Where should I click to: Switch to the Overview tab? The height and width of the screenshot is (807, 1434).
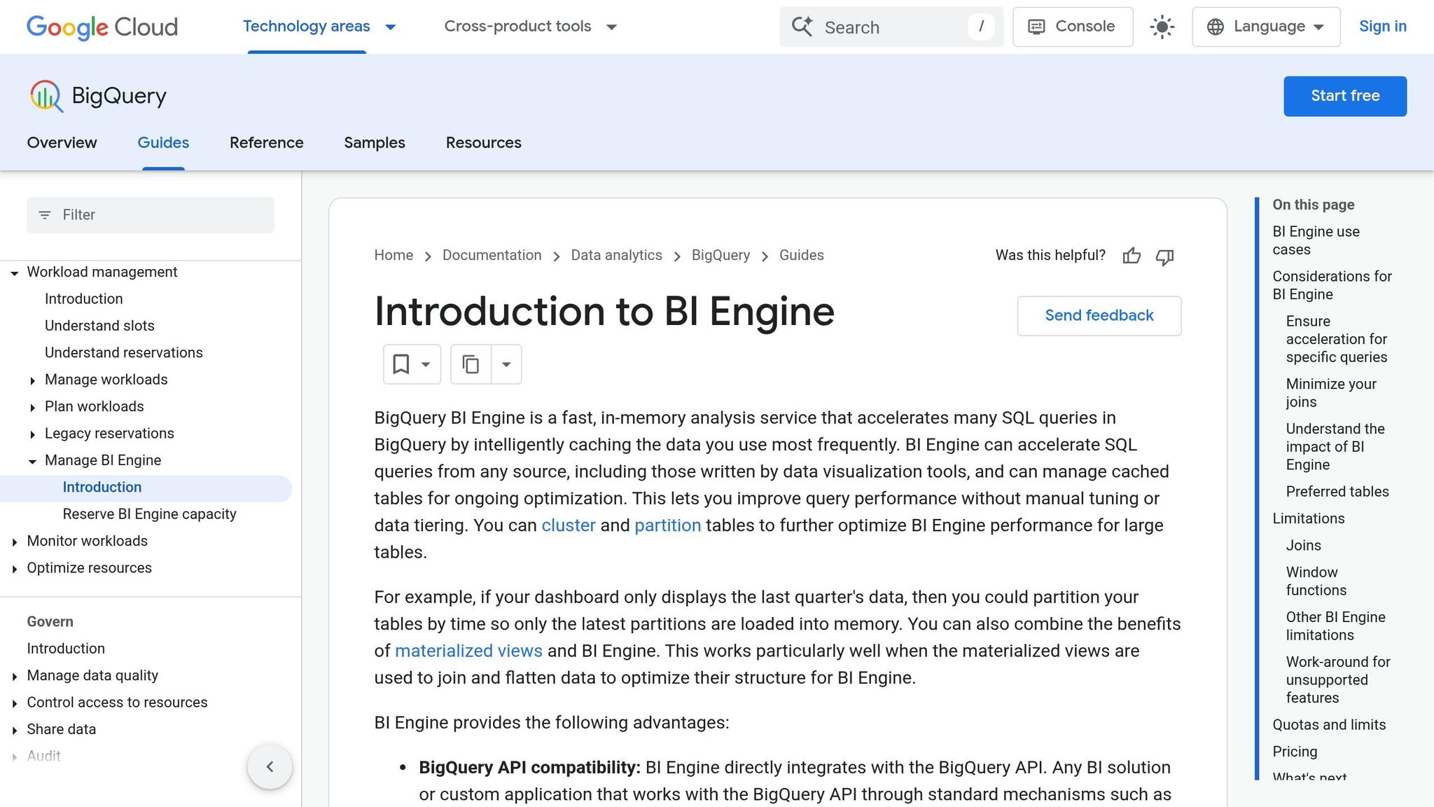62,143
